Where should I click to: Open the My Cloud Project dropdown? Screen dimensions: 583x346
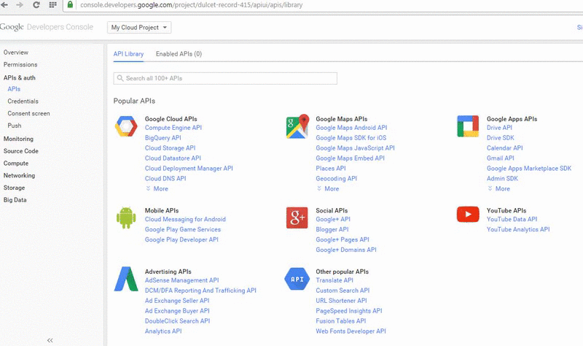(x=139, y=28)
